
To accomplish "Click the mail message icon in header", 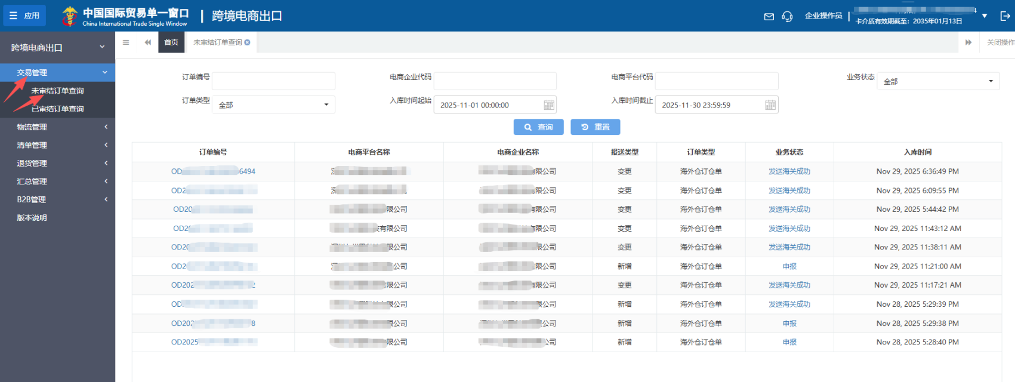I will 769,17.
